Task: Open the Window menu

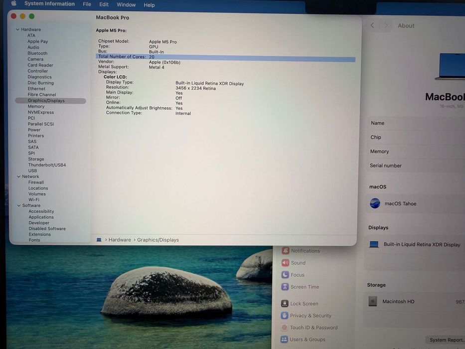Action: pos(126,5)
